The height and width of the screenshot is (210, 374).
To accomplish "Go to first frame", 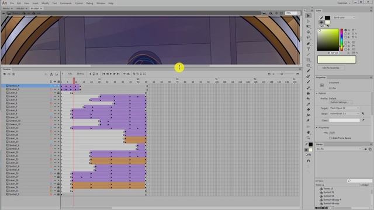I will (103, 74).
